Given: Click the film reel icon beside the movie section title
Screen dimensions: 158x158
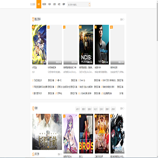Looking at the screenshot, I should [33, 108].
